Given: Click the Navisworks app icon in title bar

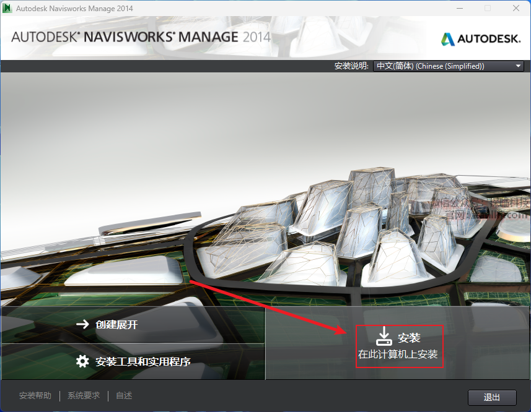Looking at the screenshot, I should pyautogui.click(x=7, y=8).
